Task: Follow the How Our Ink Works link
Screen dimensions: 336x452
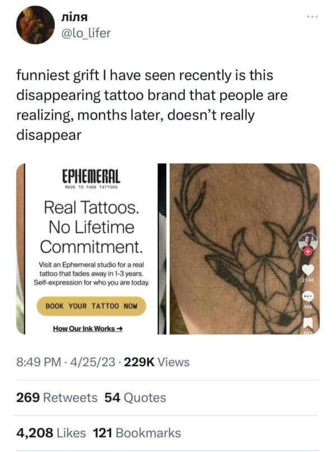Action: 88,328
